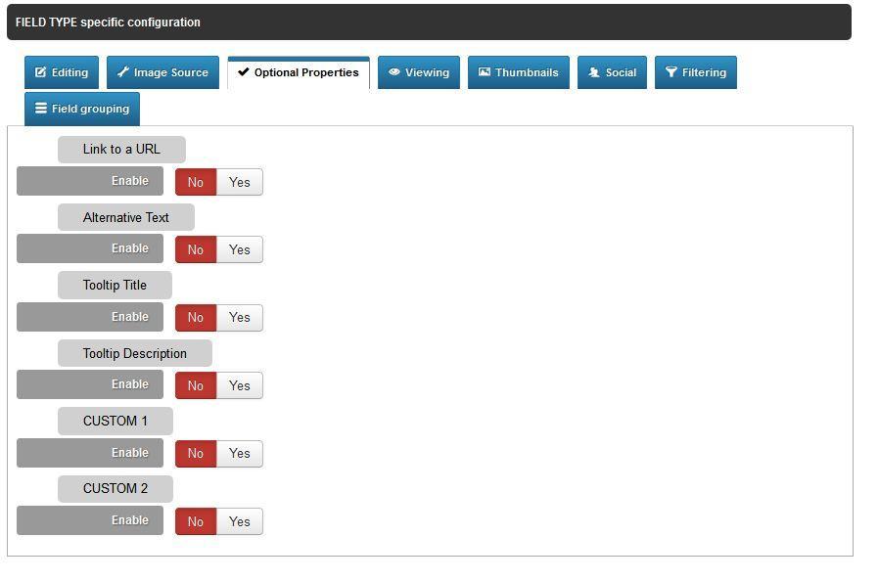This screenshot has width=879, height=582.
Task: Click the Tooltip Title heading
Action: [115, 285]
